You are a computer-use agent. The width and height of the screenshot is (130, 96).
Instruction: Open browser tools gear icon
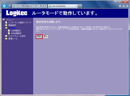(x=127, y=6)
